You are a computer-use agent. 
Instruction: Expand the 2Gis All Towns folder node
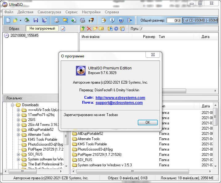(x=18, y=125)
